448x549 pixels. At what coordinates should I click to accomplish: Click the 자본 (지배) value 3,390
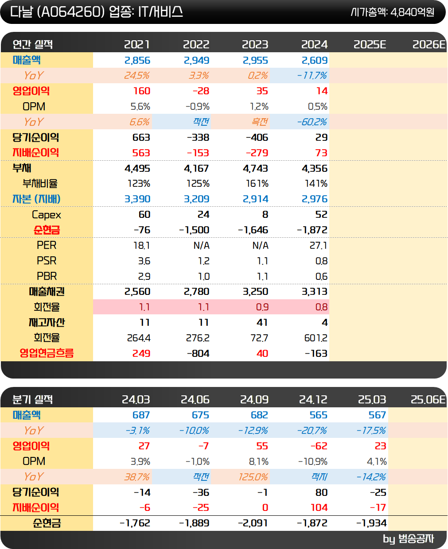coord(137,199)
